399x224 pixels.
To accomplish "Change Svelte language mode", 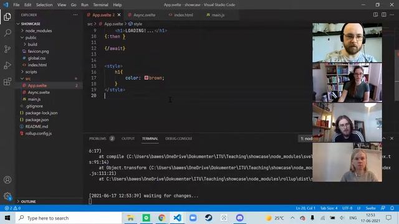I will pyautogui.click(x=370, y=208).
